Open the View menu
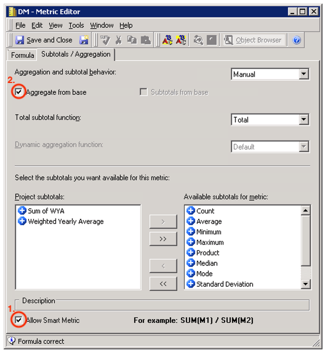 coord(55,25)
